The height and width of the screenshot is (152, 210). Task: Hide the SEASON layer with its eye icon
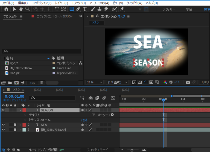(3, 110)
